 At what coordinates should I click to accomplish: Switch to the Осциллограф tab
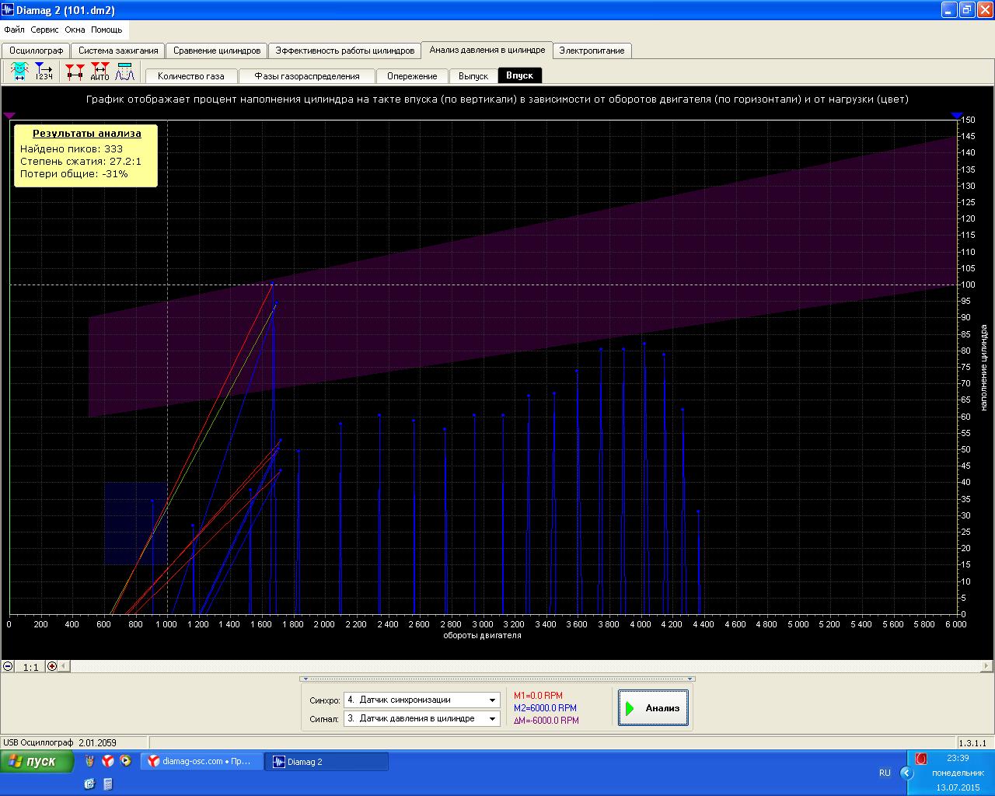pyautogui.click(x=36, y=51)
